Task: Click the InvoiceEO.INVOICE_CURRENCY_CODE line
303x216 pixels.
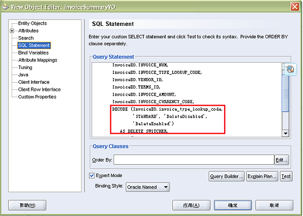Action: click(x=153, y=102)
